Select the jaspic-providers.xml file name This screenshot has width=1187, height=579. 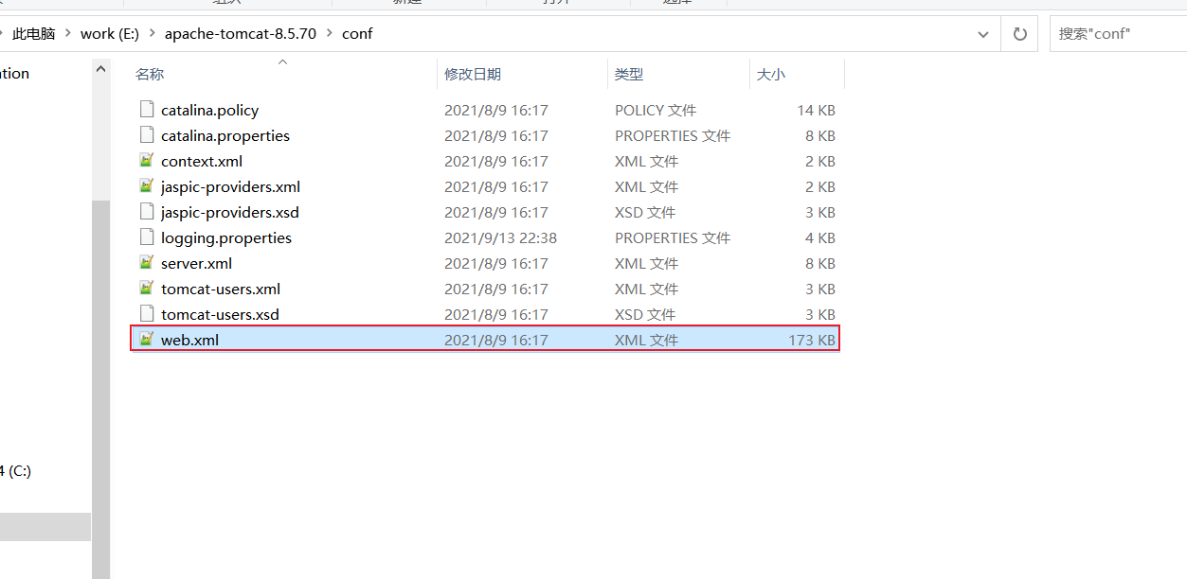tap(230, 186)
